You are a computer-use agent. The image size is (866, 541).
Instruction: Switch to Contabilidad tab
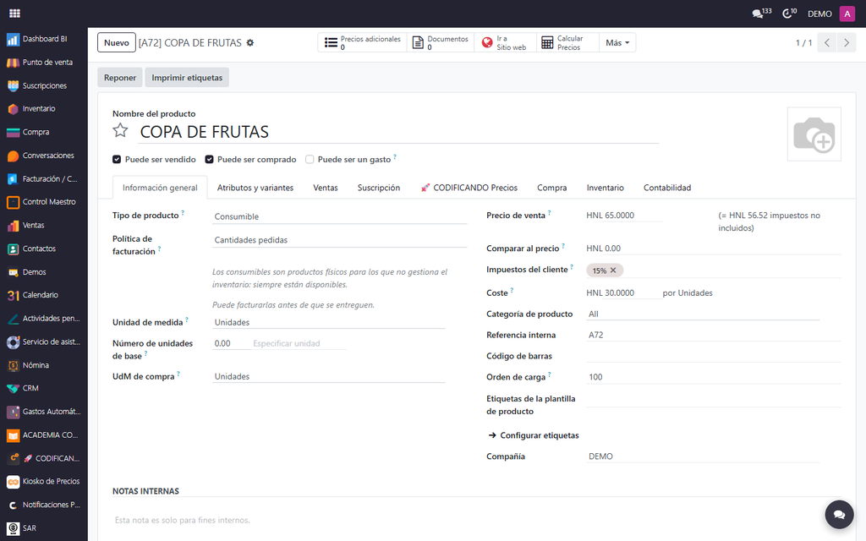pos(667,188)
